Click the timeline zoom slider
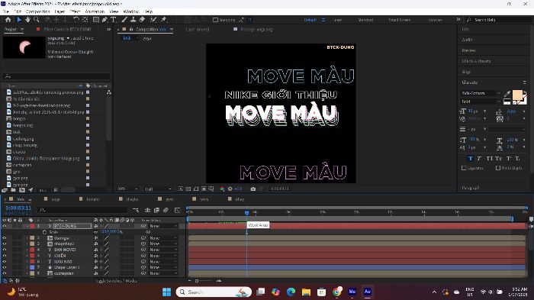The image size is (534, 300). [197, 281]
